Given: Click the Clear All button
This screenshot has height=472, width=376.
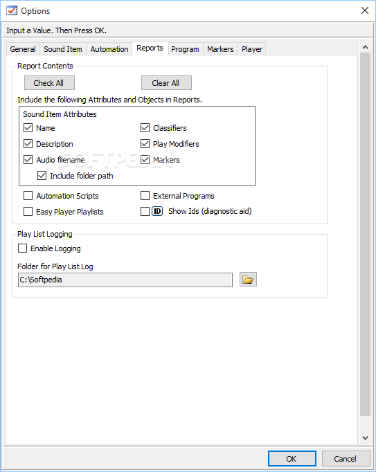Looking at the screenshot, I should tap(166, 83).
